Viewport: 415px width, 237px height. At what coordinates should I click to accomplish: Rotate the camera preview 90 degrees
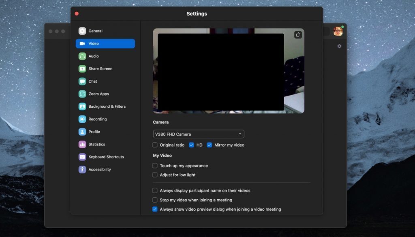pyautogui.click(x=298, y=35)
